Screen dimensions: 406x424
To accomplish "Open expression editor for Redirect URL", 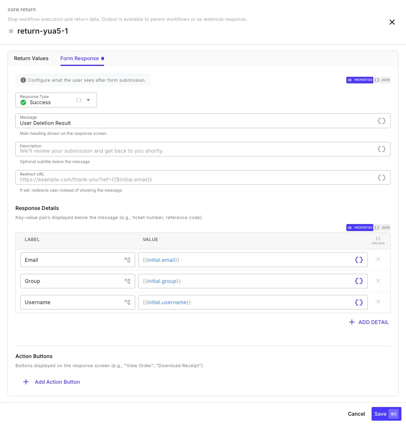I will tap(381, 178).
